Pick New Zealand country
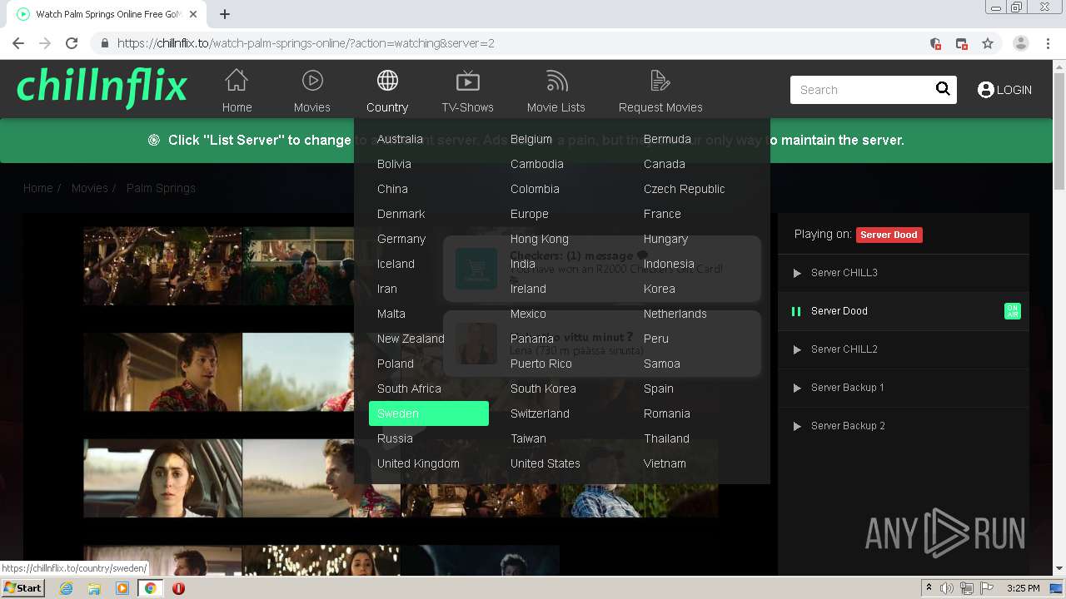Viewport: 1066px width, 599px height. 411,339
